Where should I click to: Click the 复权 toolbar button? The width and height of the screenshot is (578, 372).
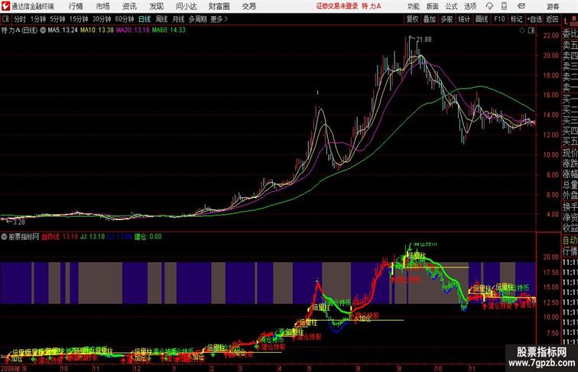click(413, 19)
